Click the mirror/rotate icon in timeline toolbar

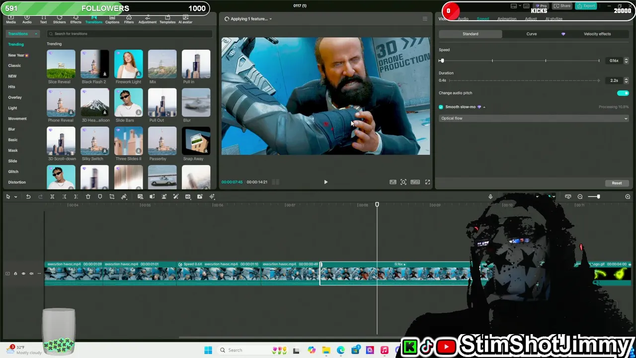click(124, 197)
